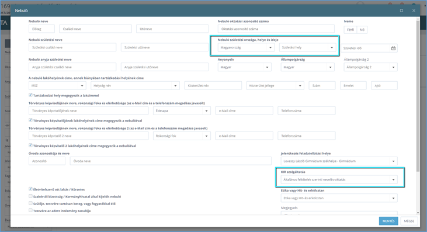427x232 pixels.
Task: Expand the Anyanyelv dropdown
Action: point(244,67)
